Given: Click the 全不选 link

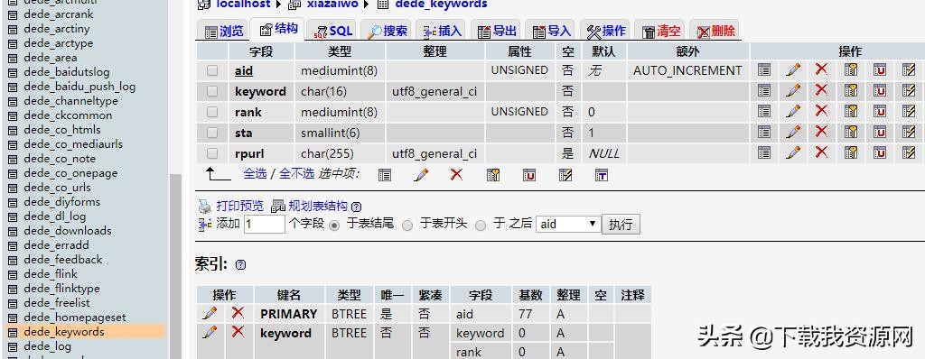Looking at the screenshot, I should pyautogui.click(x=296, y=174).
